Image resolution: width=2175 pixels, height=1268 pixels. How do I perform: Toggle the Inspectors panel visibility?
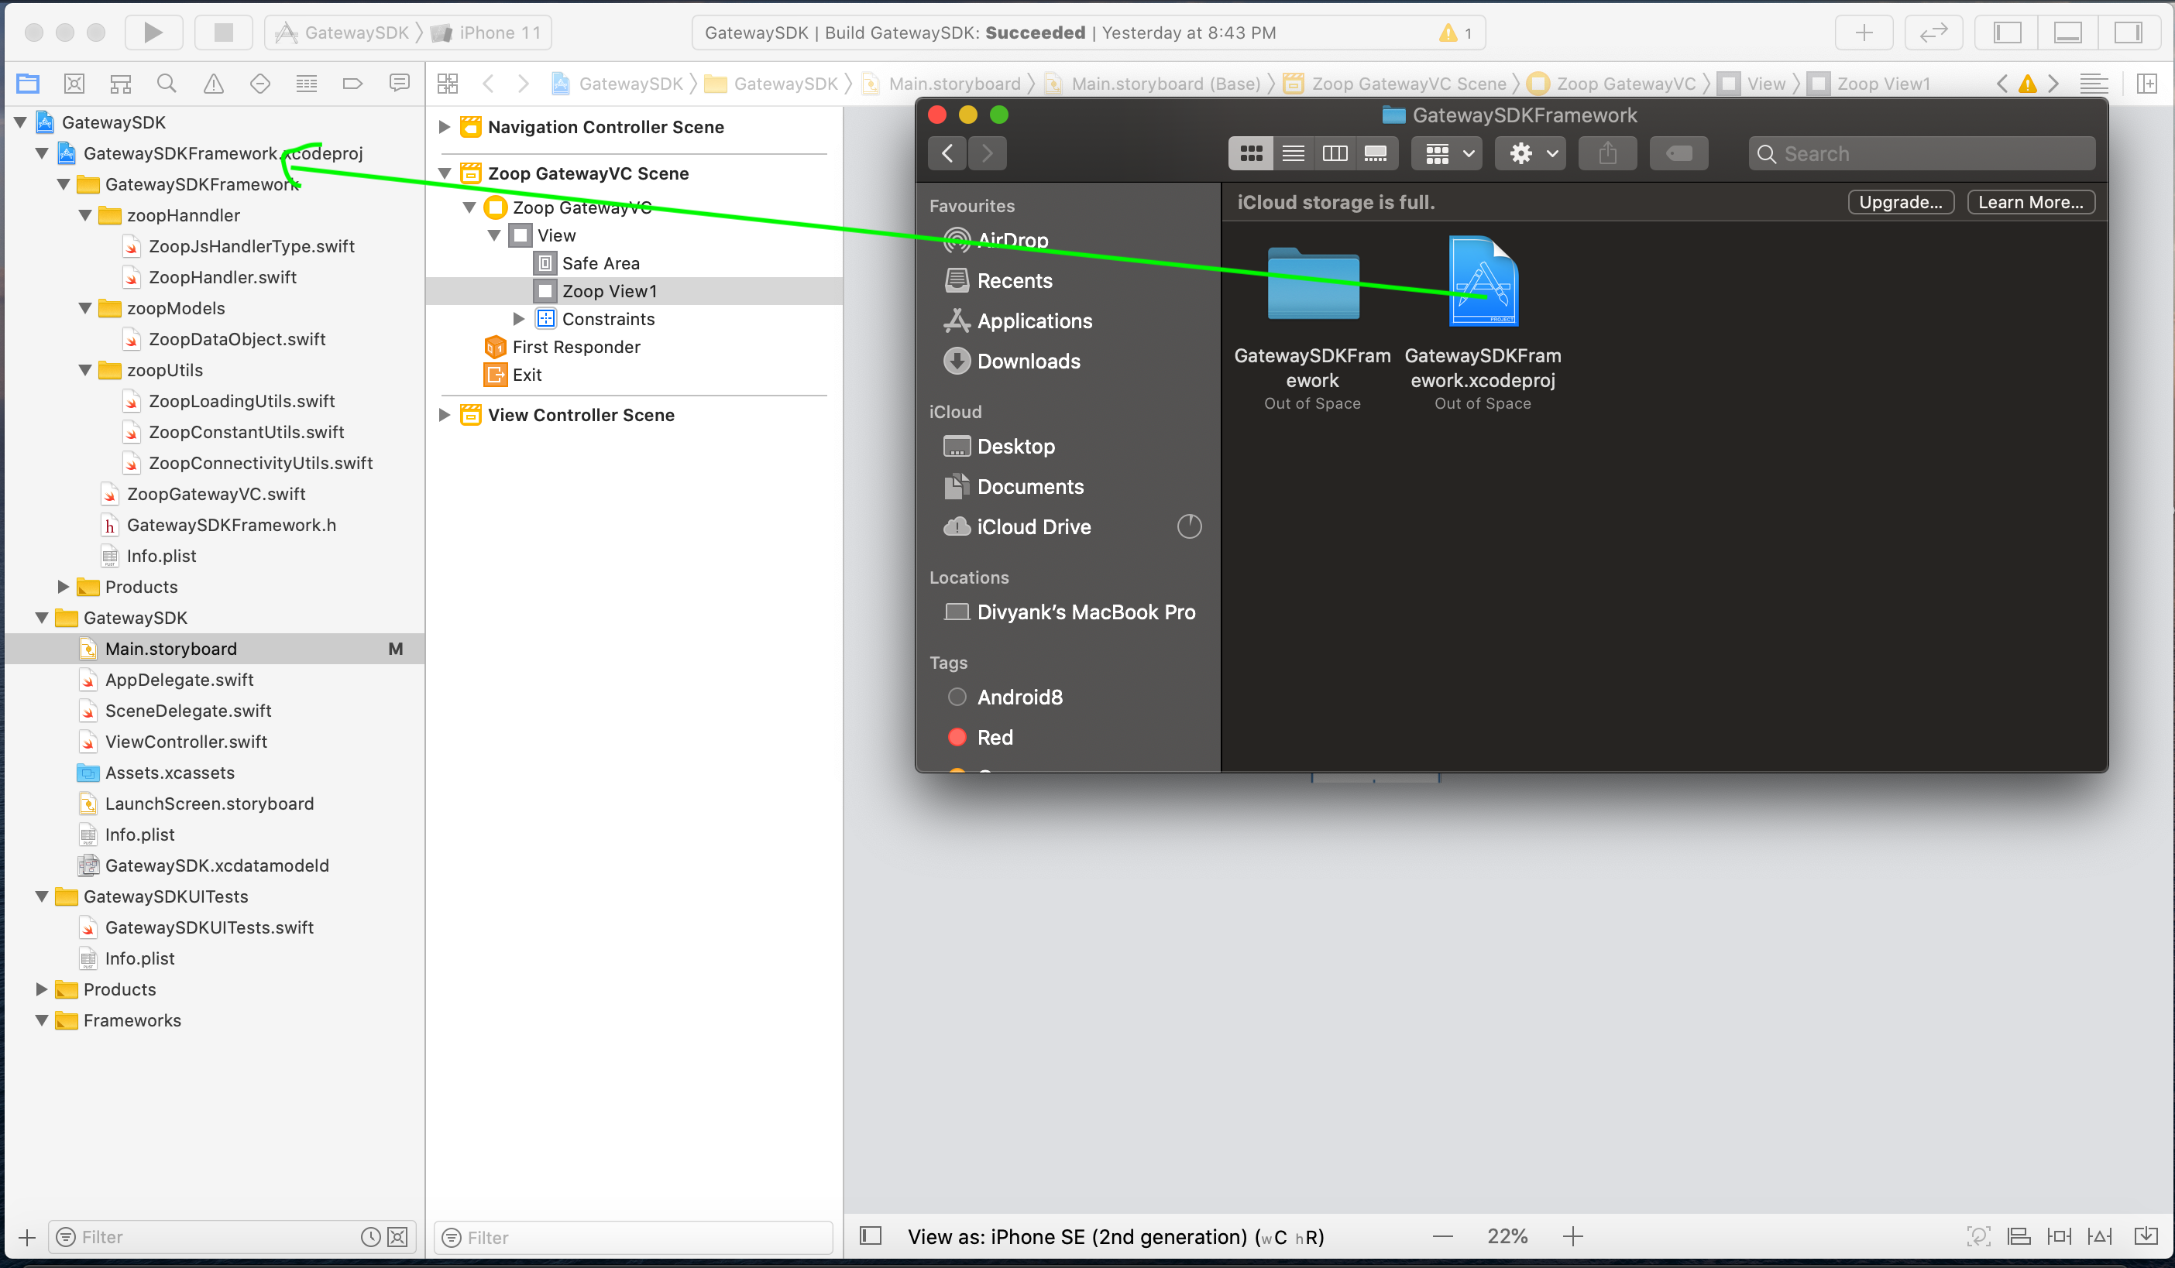click(x=2128, y=33)
